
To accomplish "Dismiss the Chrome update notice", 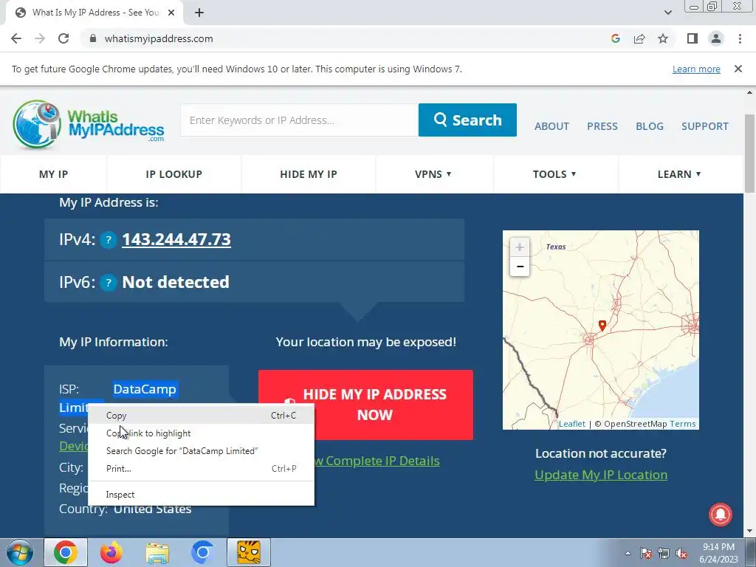I will (x=738, y=69).
